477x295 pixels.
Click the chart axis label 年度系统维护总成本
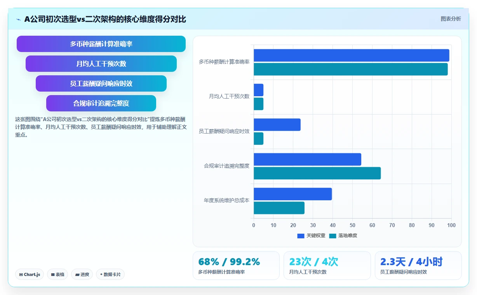pyautogui.click(x=226, y=200)
